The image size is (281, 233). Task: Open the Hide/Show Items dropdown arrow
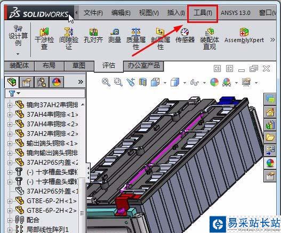tap(204, 83)
